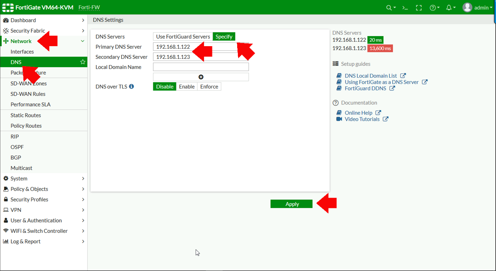Click the search magnifier icon

389,7
